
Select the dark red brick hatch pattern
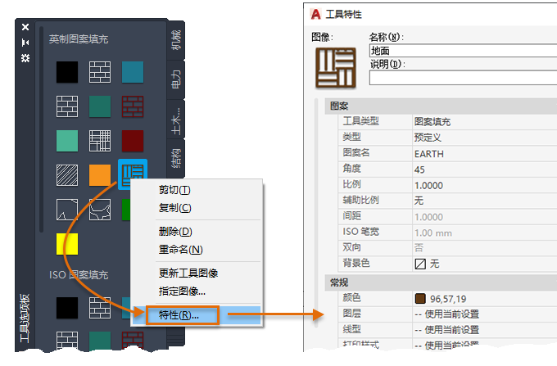133,106
